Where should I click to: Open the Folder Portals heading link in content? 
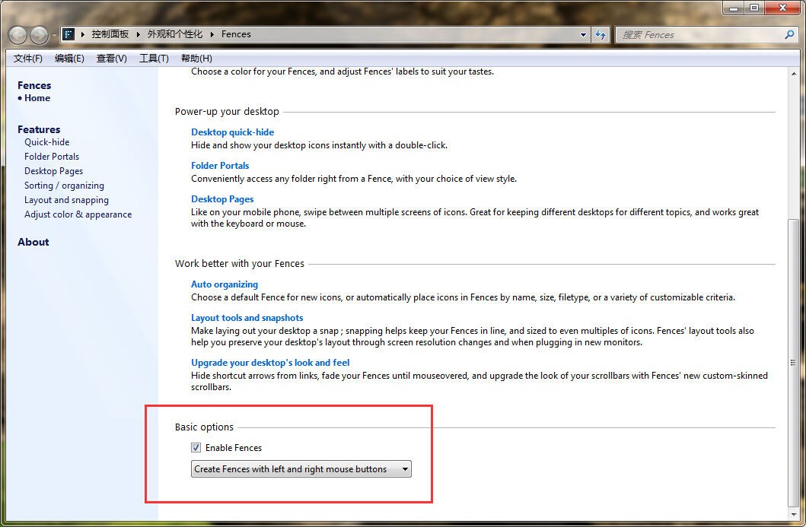point(220,165)
